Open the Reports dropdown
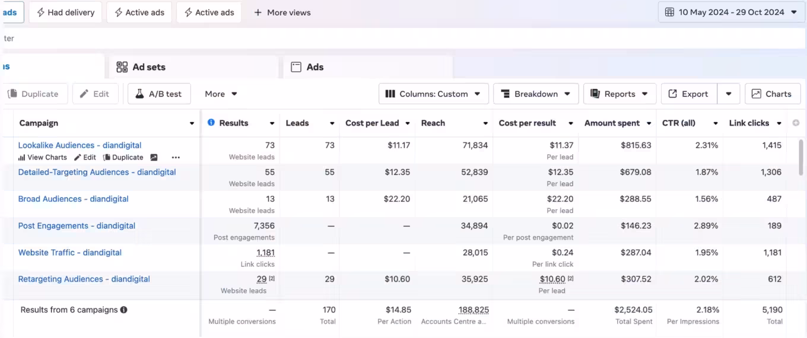The height and width of the screenshot is (338, 807). point(619,94)
